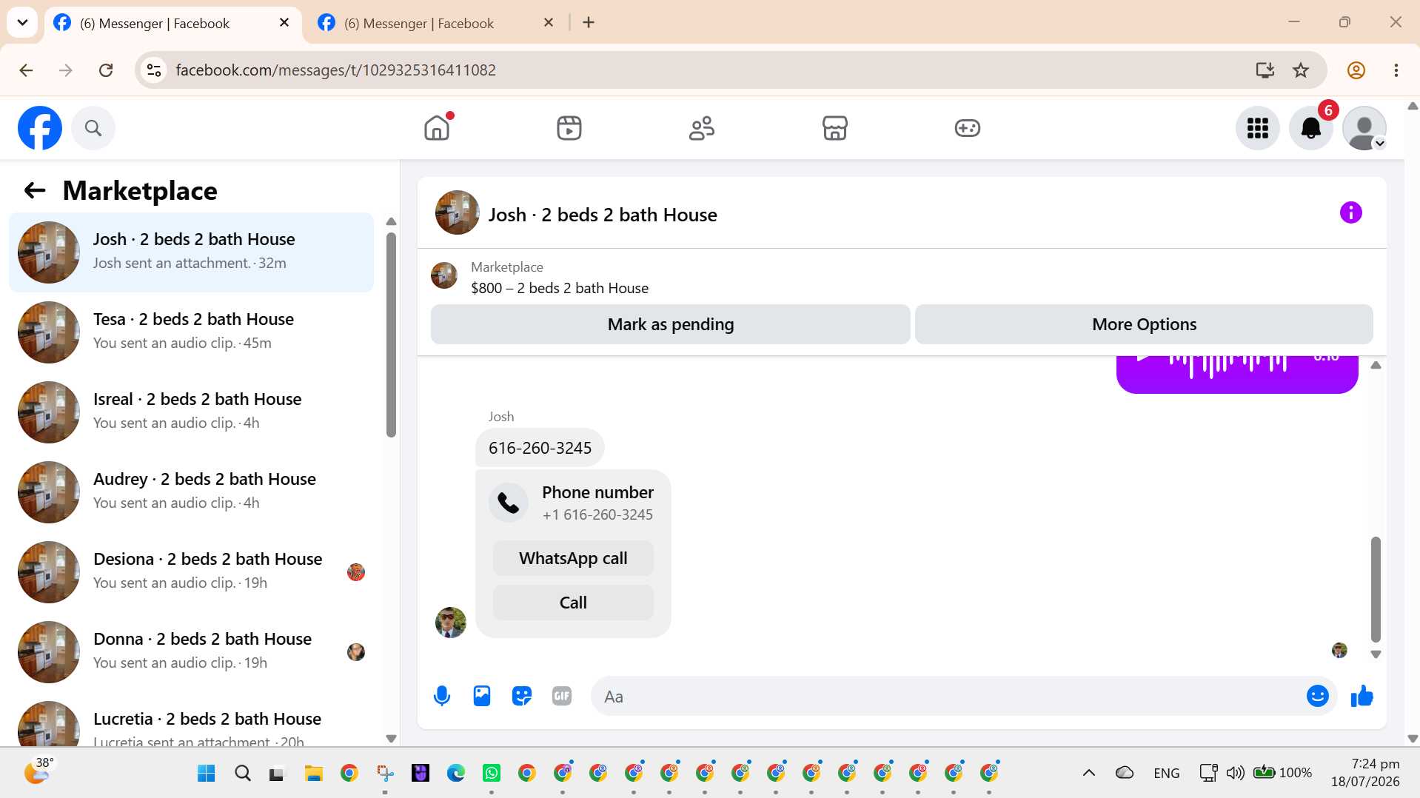Open the Donna conversation
1420x798 pixels.
191,652
